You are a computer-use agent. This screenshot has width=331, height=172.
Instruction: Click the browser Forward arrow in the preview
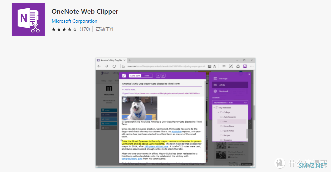pos(107,66)
